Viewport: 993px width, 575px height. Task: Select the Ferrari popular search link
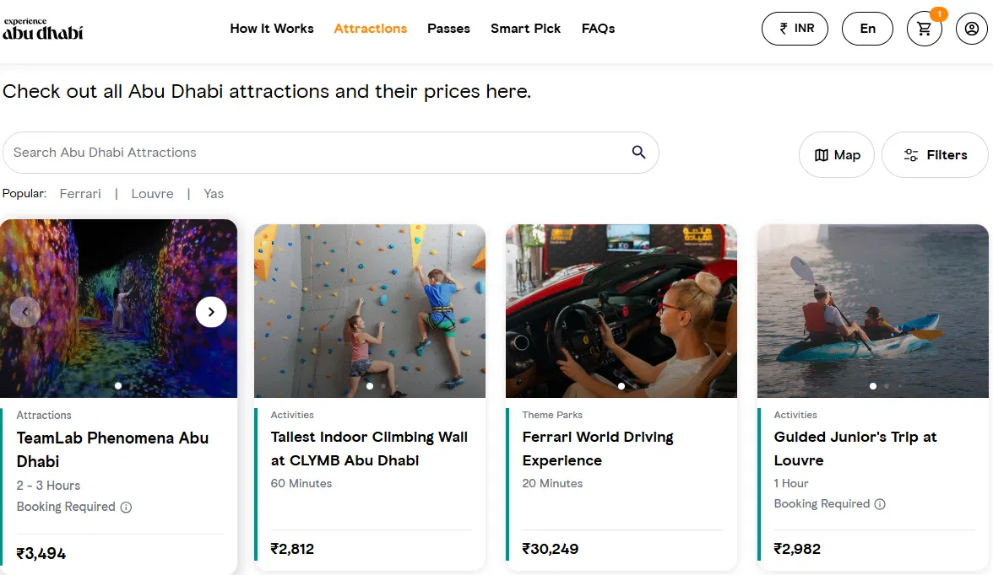point(80,194)
